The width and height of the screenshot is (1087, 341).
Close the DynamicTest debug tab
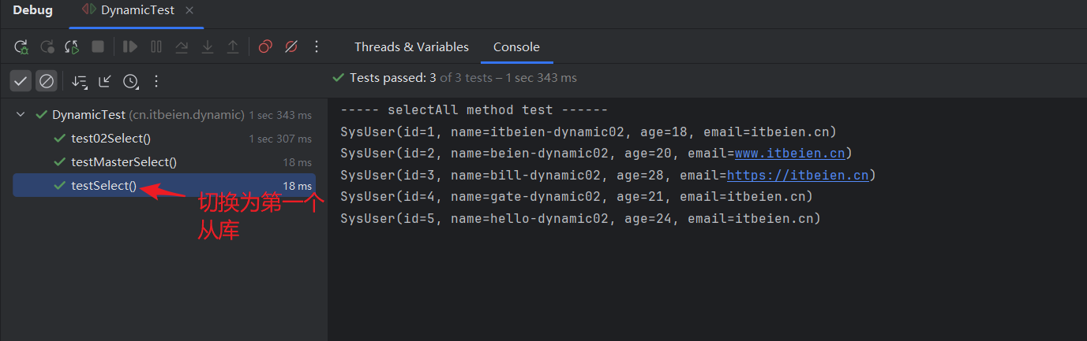189,10
